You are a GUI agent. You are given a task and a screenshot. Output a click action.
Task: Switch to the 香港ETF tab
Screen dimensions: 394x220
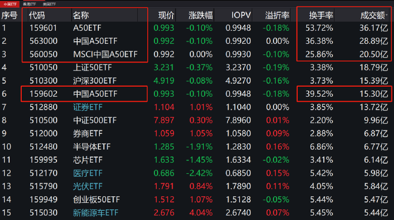click(x=29, y=4)
